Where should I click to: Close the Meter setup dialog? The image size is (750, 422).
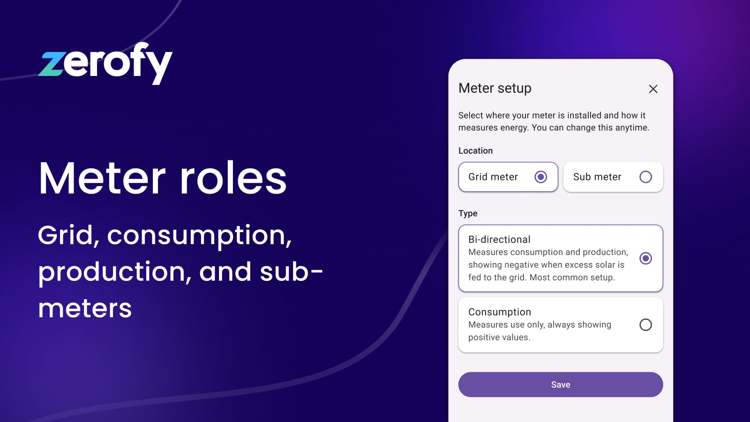pyautogui.click(x=653, y=89)
